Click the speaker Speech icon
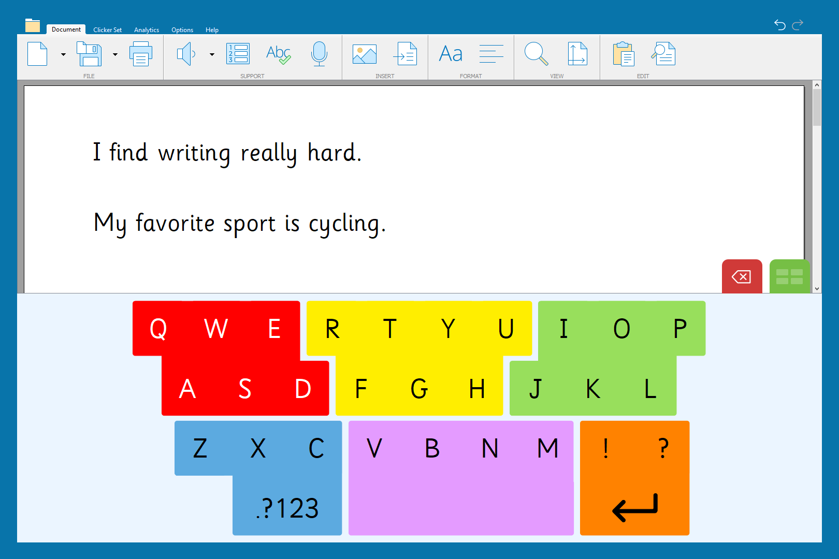 point(186,54)
